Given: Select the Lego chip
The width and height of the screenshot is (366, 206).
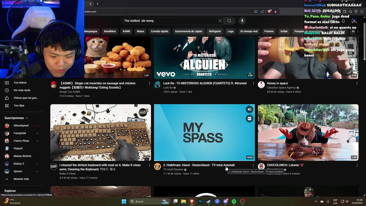Looking at the screenshot, I should tap(230, 31).
